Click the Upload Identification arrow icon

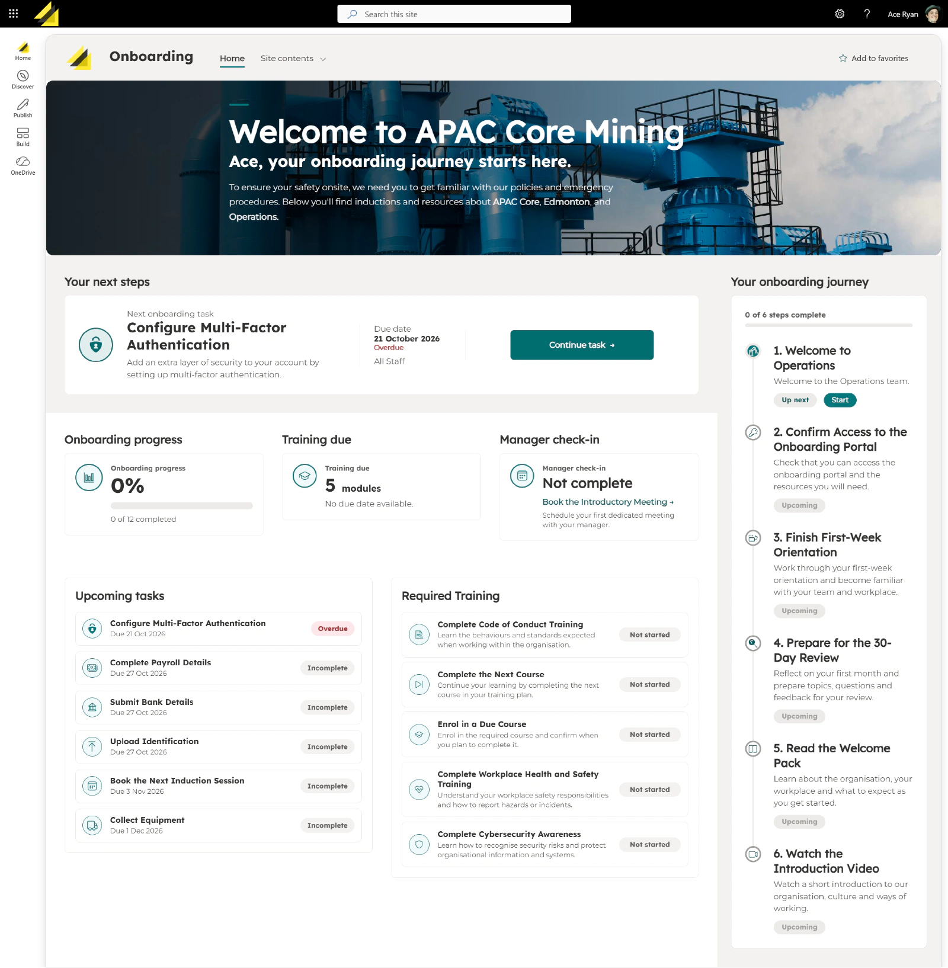pyautogui.click(x=92, y=746)
